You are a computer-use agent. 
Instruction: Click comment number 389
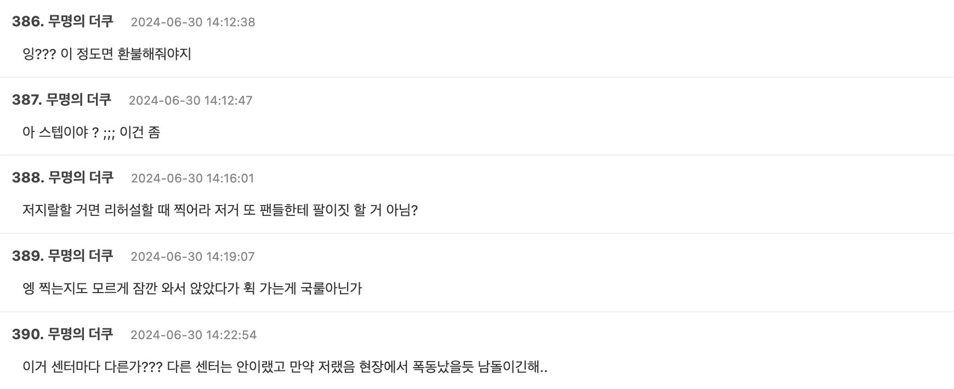(x=27, y=256)
